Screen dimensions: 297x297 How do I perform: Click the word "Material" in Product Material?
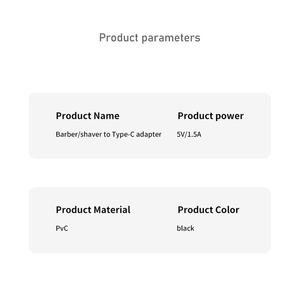point(112,210)
